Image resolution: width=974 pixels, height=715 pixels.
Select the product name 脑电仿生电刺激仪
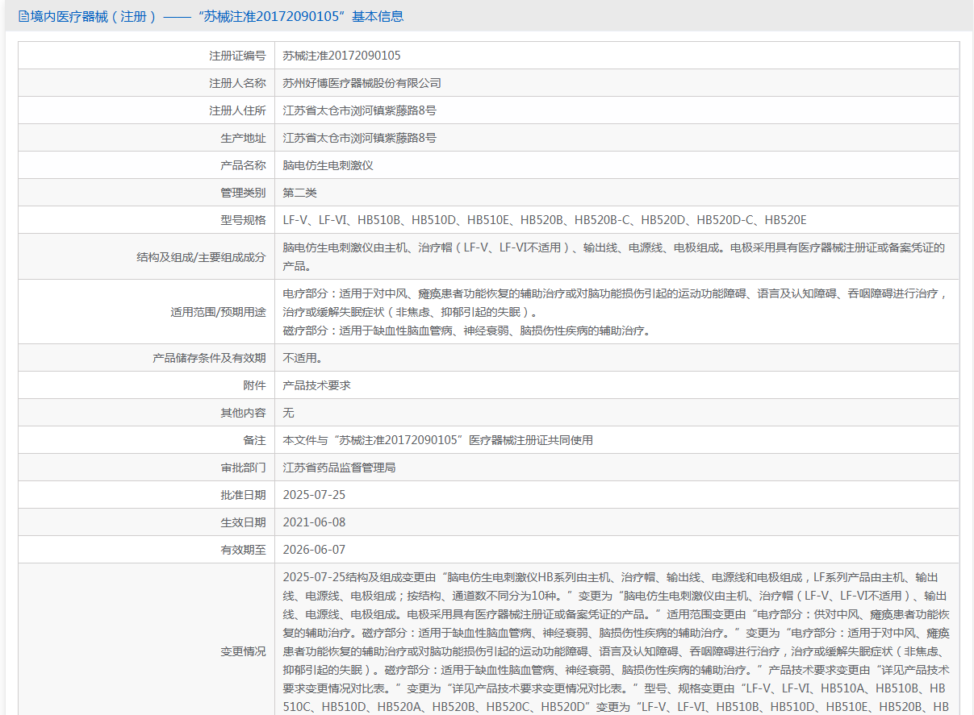coord(328,165)
